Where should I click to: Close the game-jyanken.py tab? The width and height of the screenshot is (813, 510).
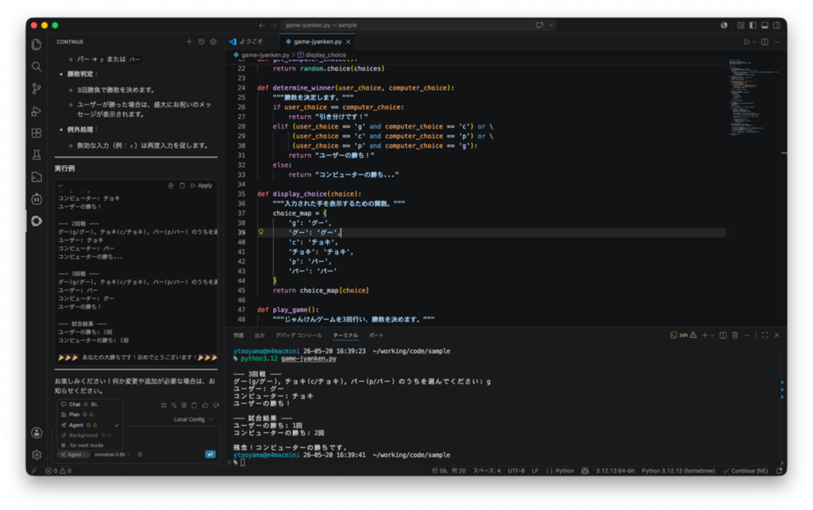coord(349,41)
